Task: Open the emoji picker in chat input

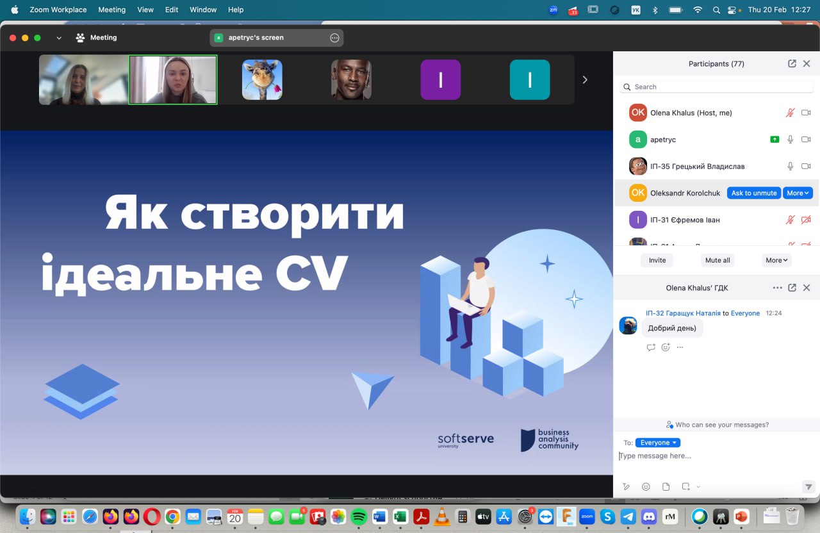Action: (x=646, y=487)
